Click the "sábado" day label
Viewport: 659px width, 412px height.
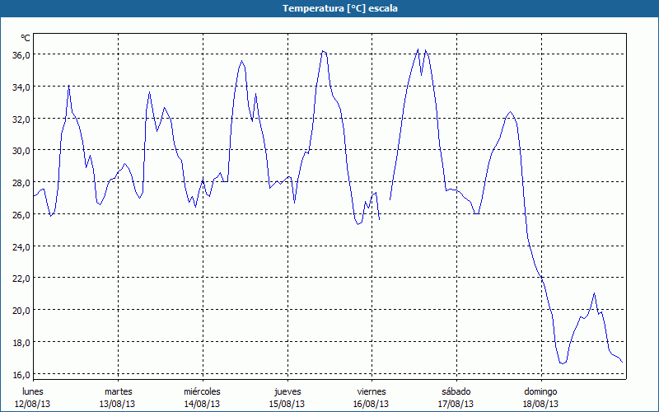(x=456, y=391)
